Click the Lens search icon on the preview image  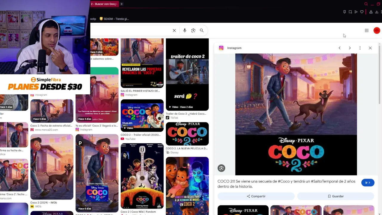(x=221, y=168)
